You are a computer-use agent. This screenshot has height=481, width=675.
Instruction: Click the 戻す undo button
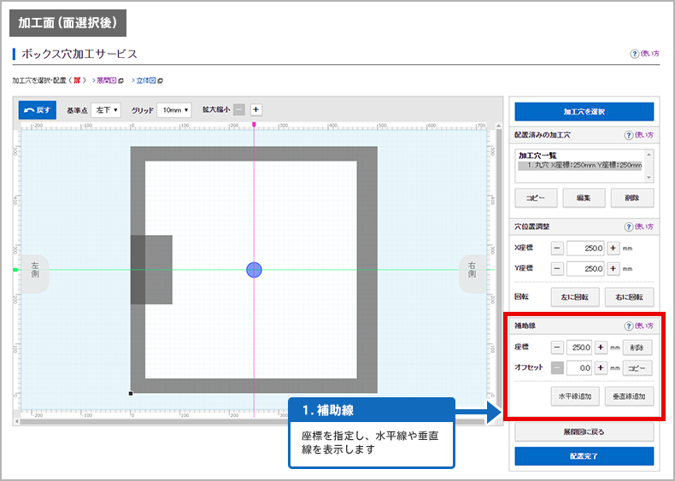click(37, 110)
